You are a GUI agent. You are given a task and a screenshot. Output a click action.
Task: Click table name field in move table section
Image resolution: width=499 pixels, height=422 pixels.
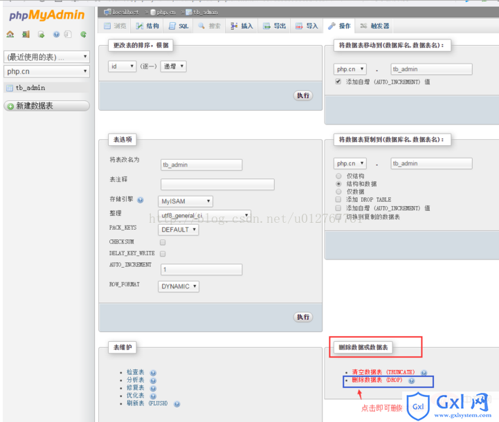432,69
